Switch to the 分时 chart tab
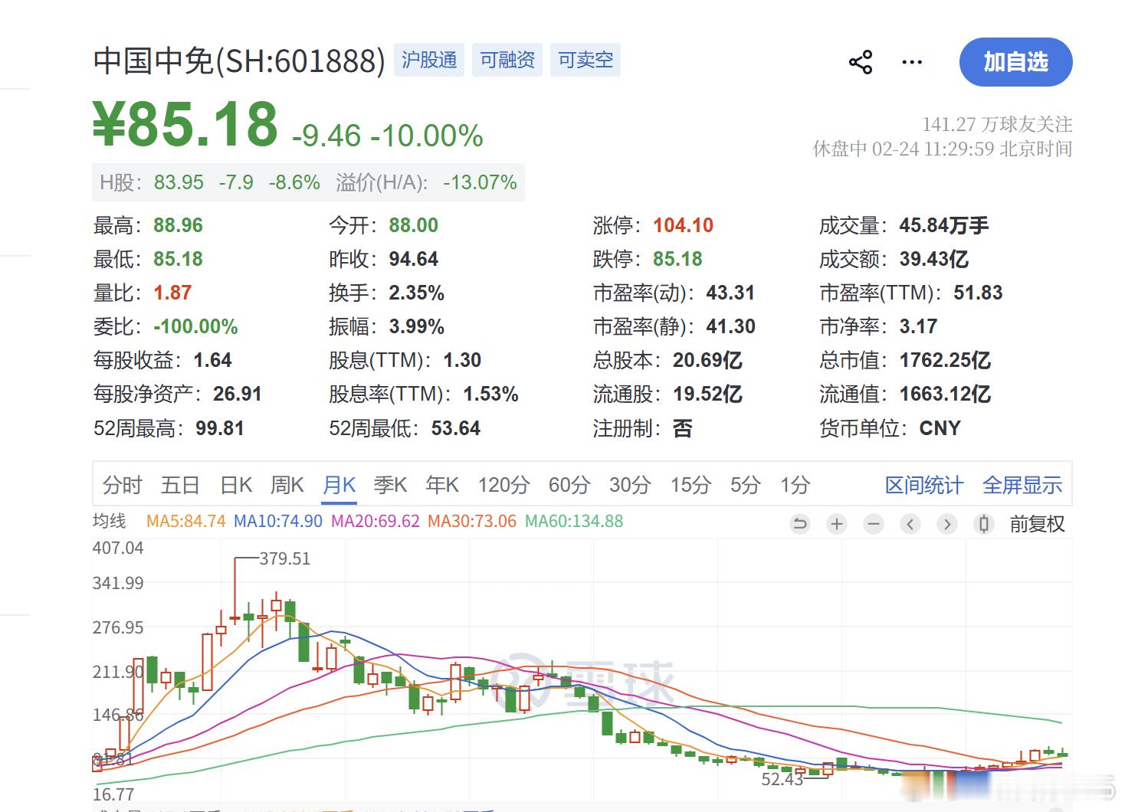The image size is (1125, 812). (122, 484)
